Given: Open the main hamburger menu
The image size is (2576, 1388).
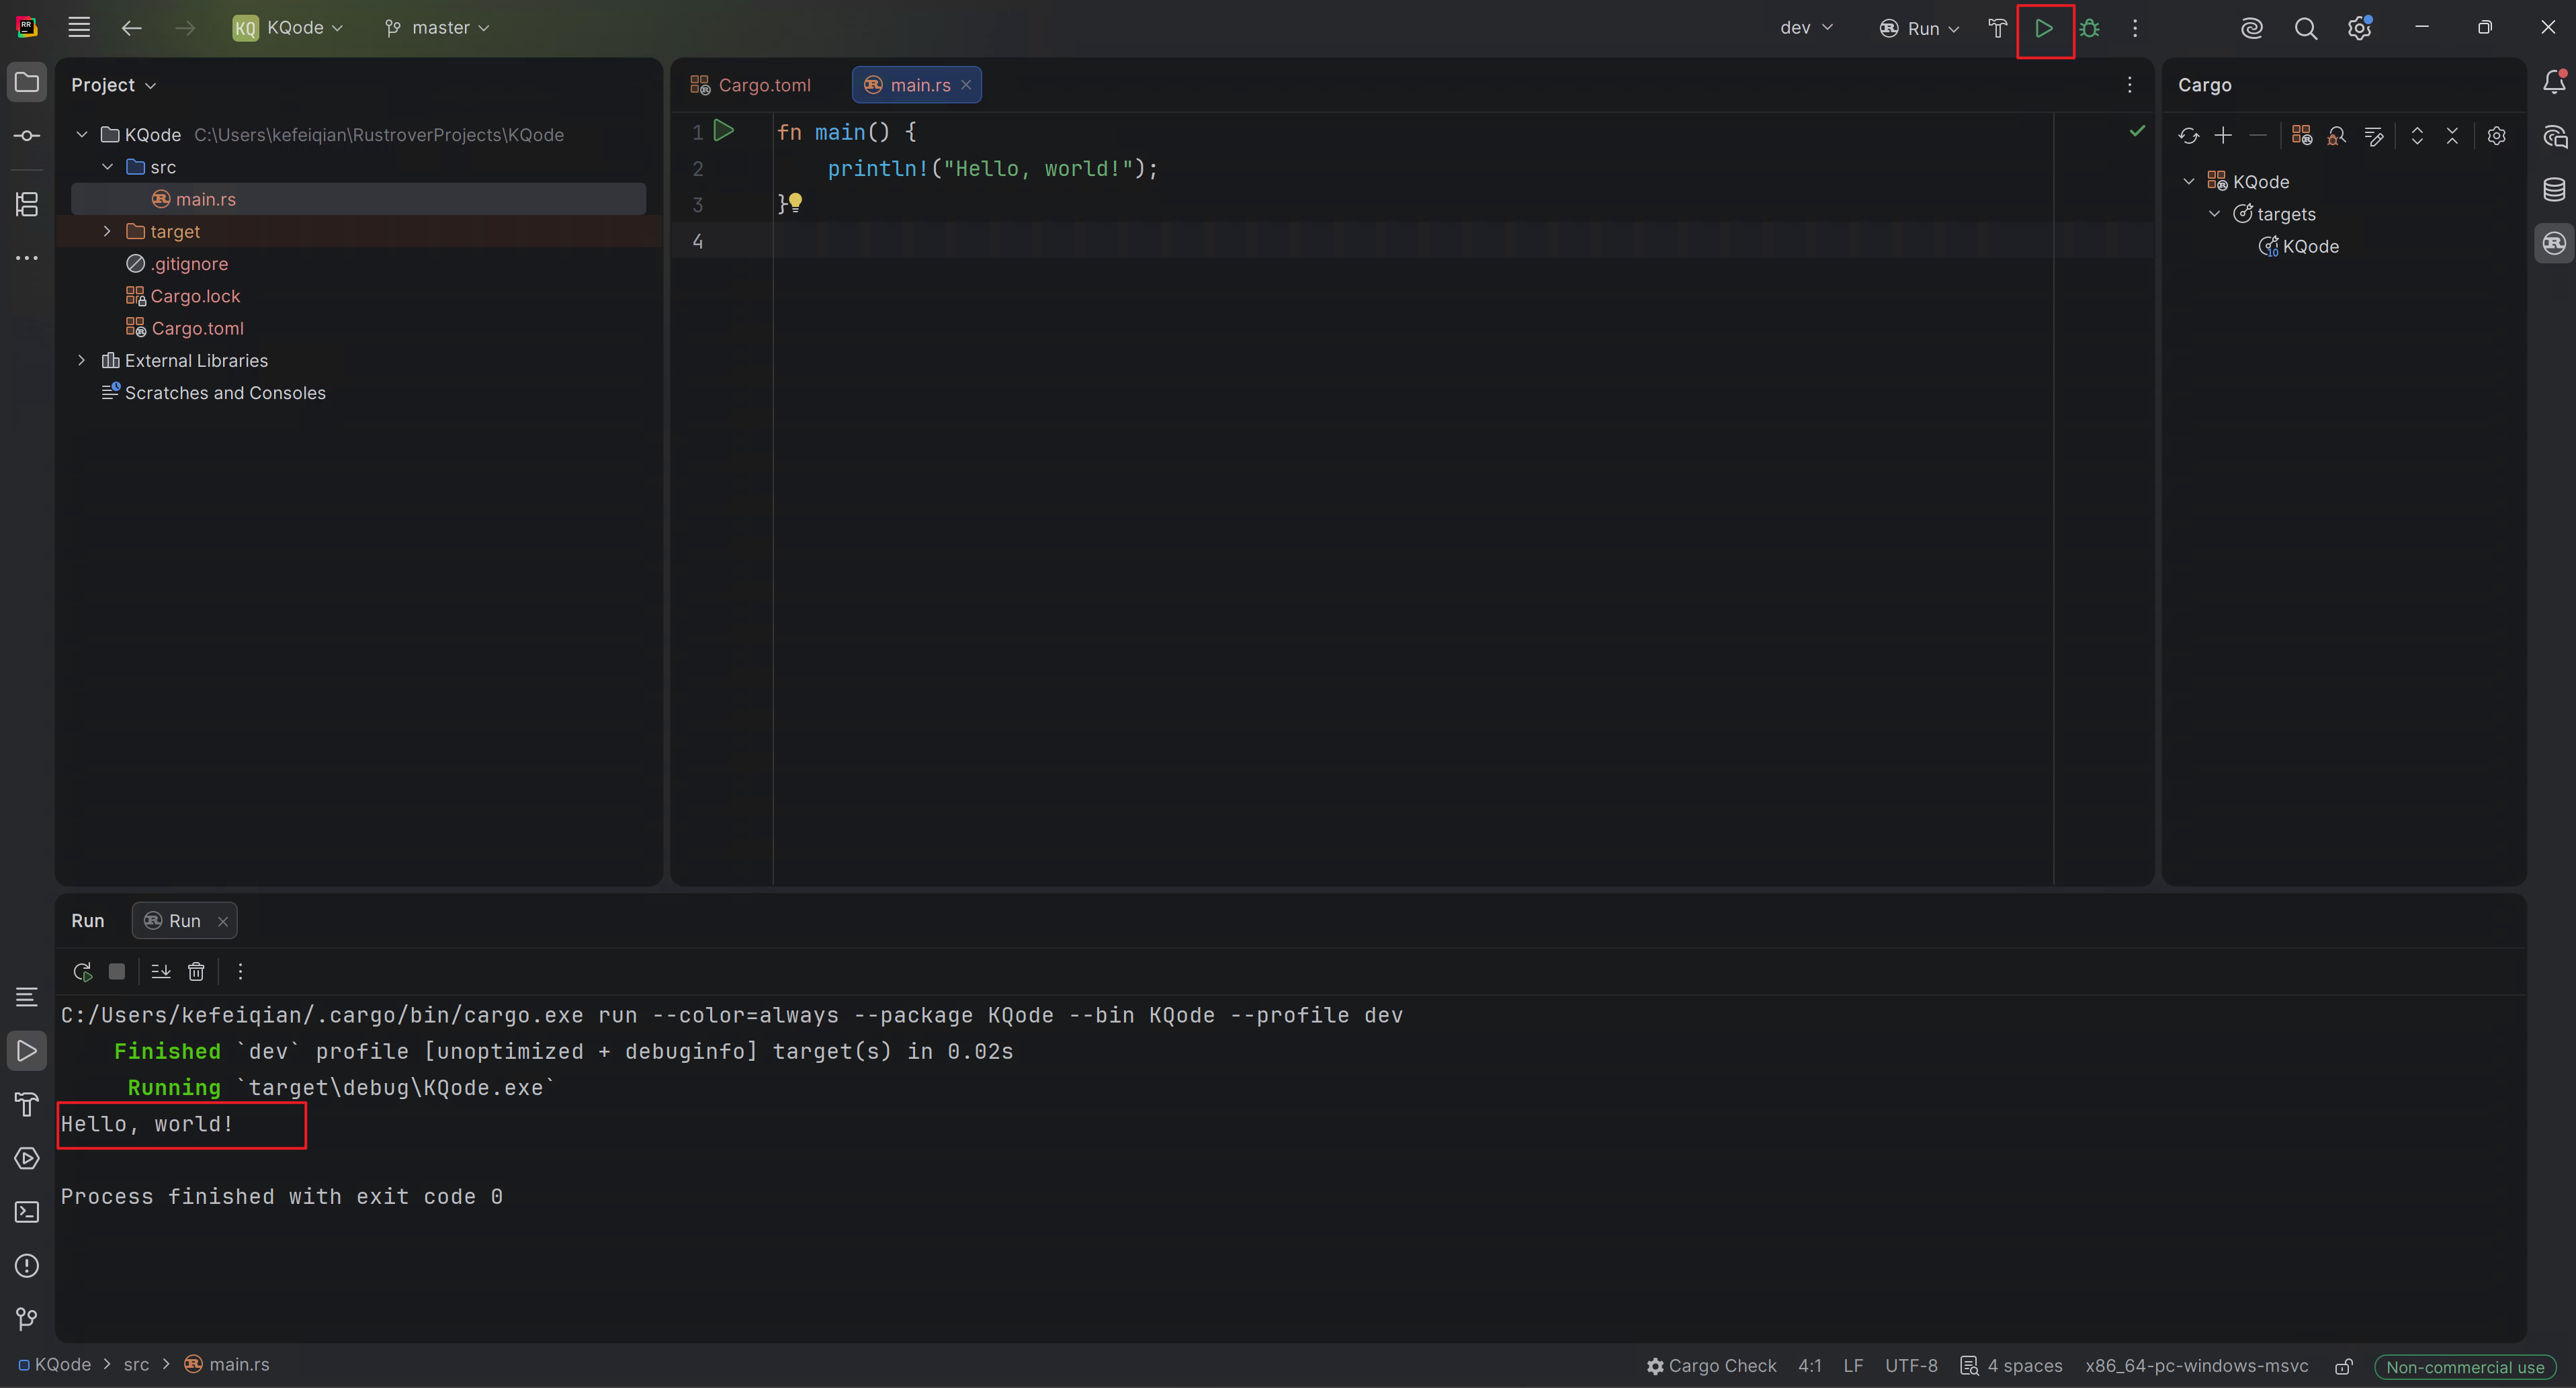Looking at the screenshot, I should click(79, 28).
